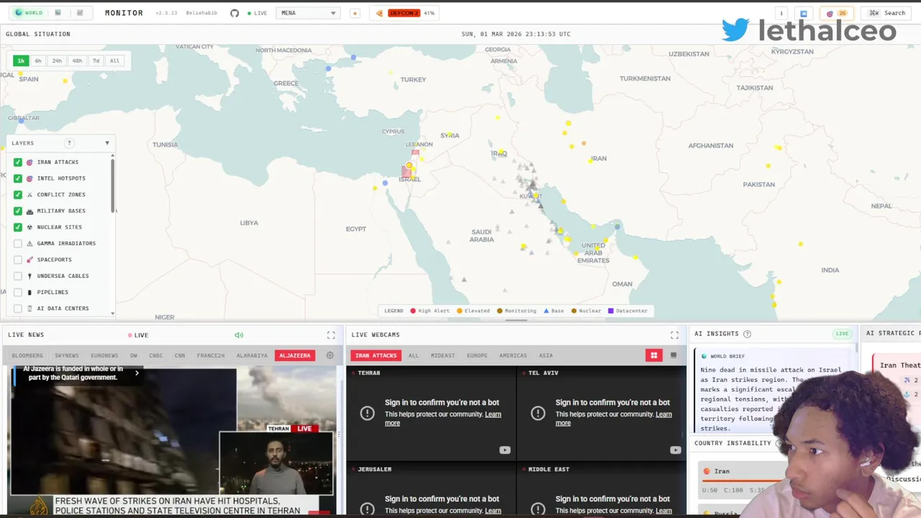The width and height of the screenshot is (921, 518).
Task: Select the second variant icon beside World
Action: click(x=58, y=13)
